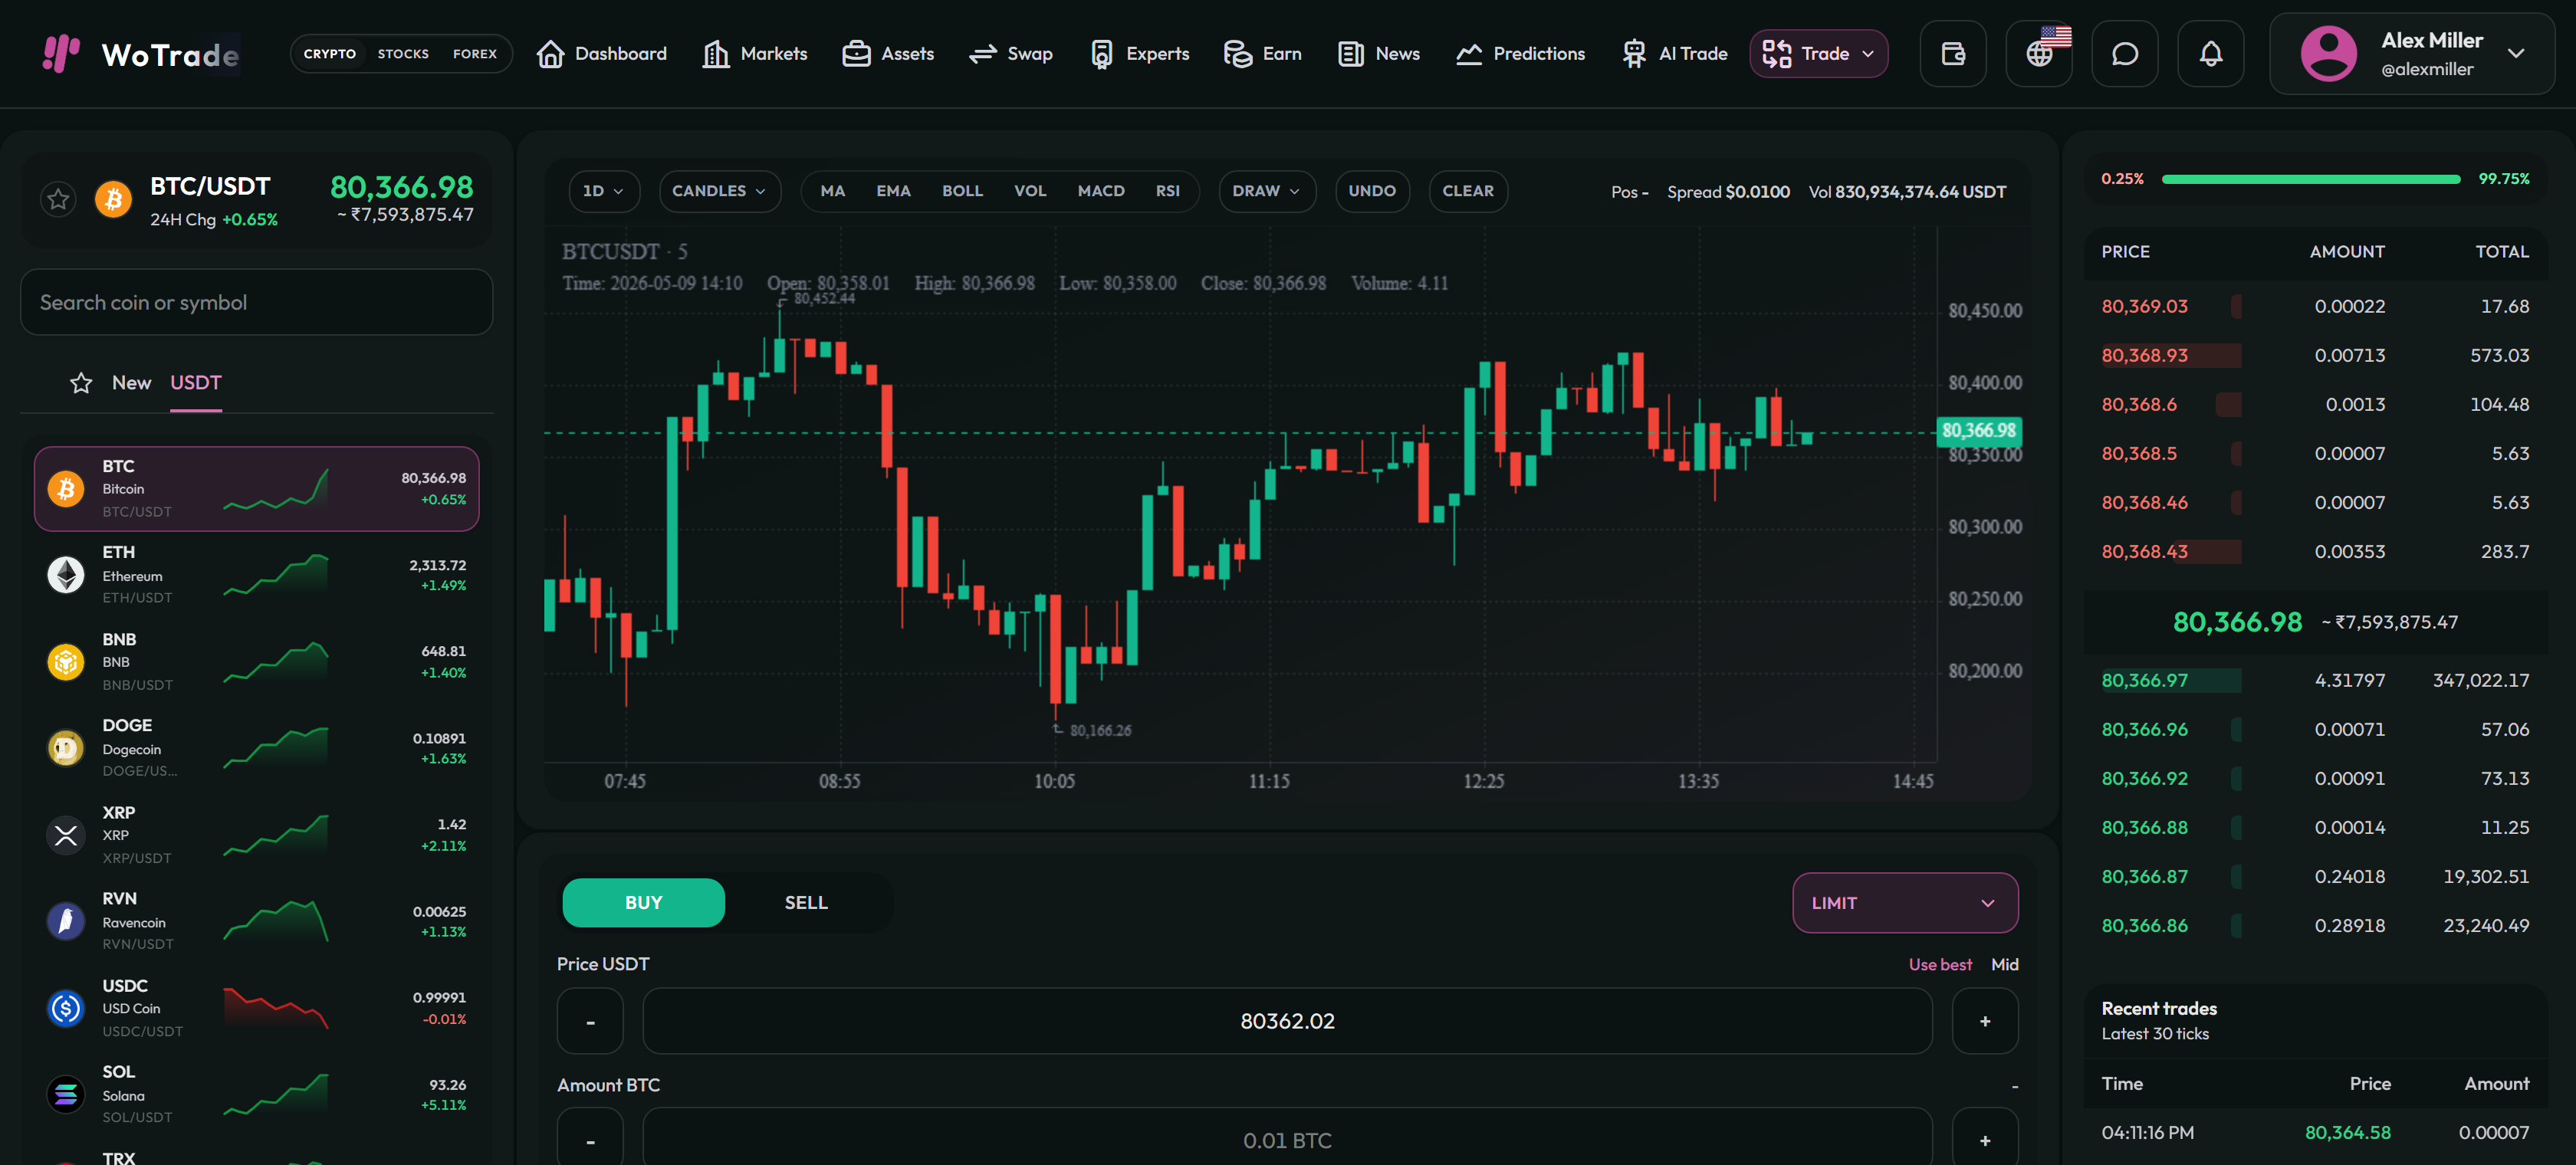This screenshot has height=1165, width=2576.
Task: Open the 1D timeframe dropdown
Action: (603, 191)
